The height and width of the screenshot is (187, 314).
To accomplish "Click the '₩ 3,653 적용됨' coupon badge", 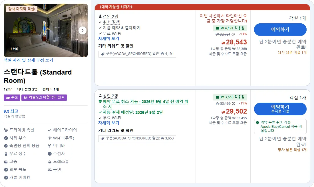I will click(230, 97).
